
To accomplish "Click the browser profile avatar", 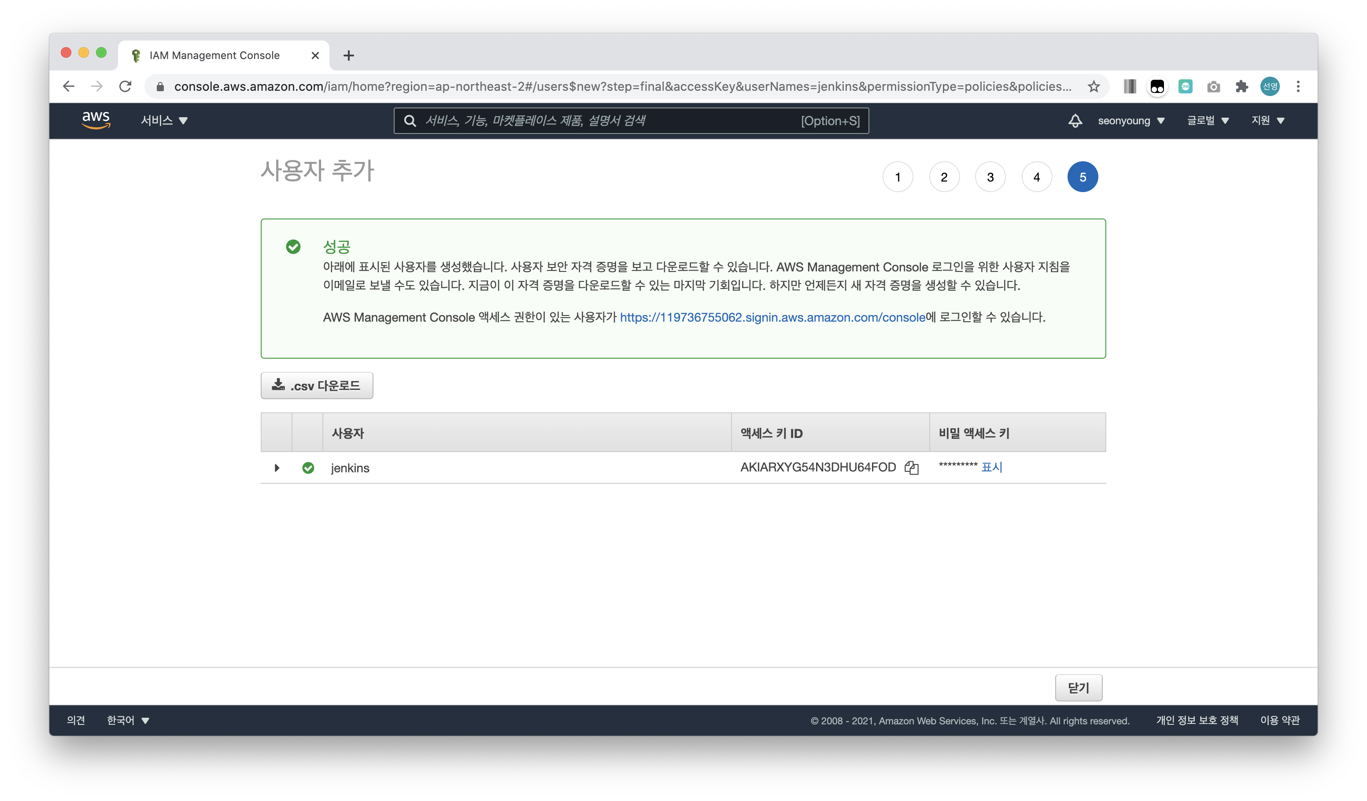I will [1270, 86].
